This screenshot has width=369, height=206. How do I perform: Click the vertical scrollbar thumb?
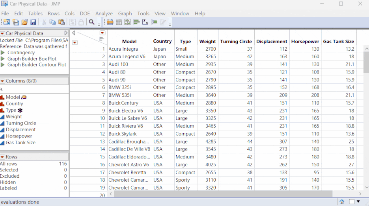pos(366,62)
